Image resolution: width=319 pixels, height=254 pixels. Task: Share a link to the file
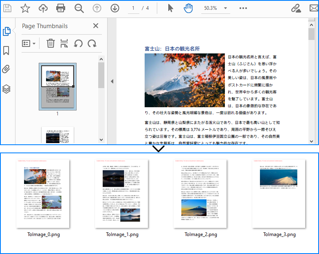click(296, 8)
